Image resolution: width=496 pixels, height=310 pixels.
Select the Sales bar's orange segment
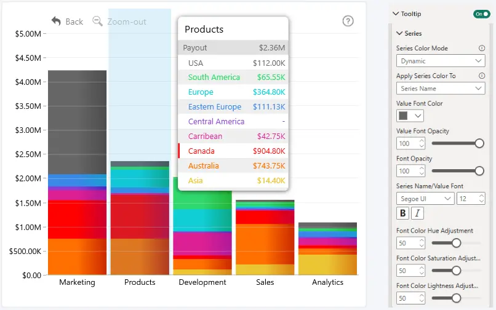coord(265,244)
